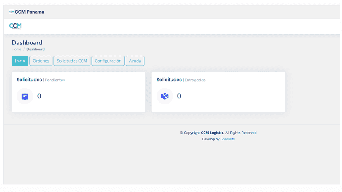Click the Dashboard page heading
The width and height of the screenshot is (342, 192).
click(27, 43)
